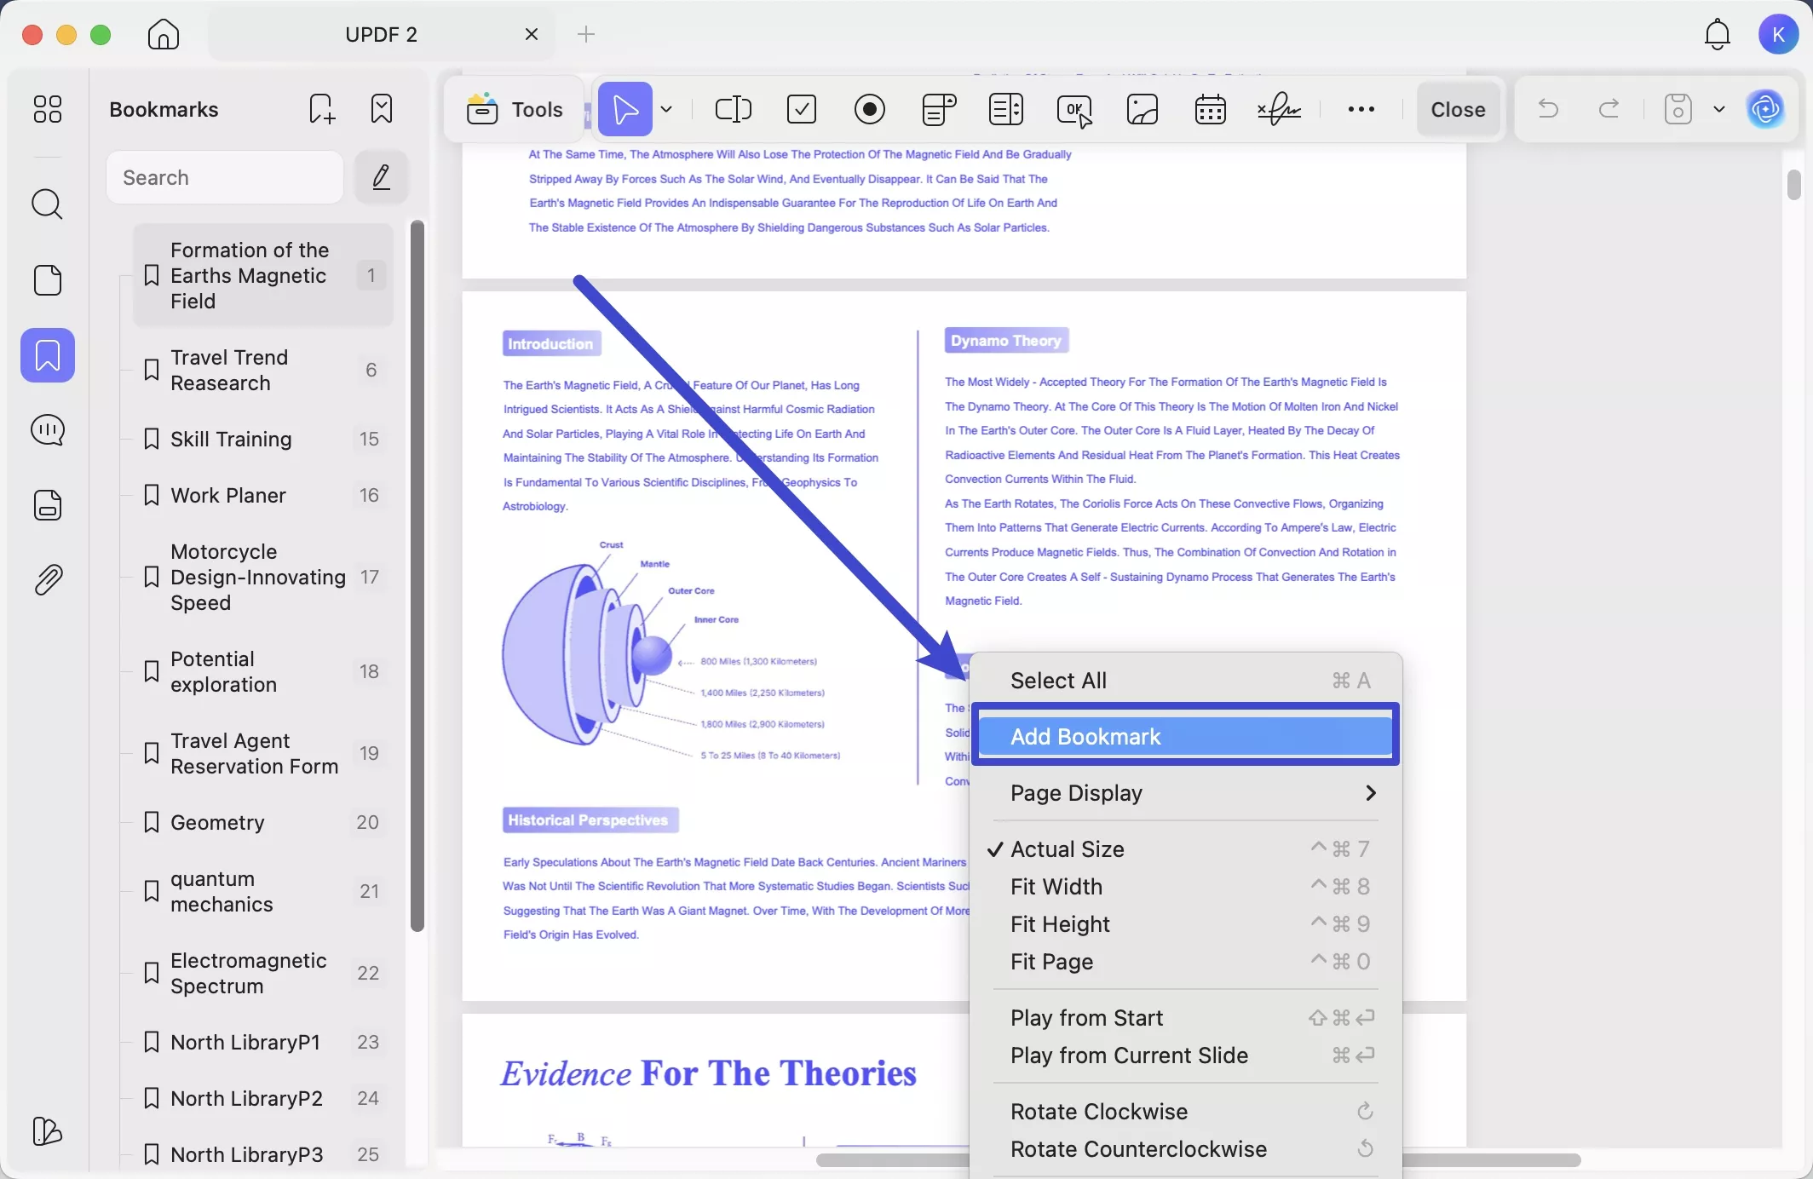Open the save options dropdown arrow
Screen dimensions: 1813x1179
click(1718, 109)
